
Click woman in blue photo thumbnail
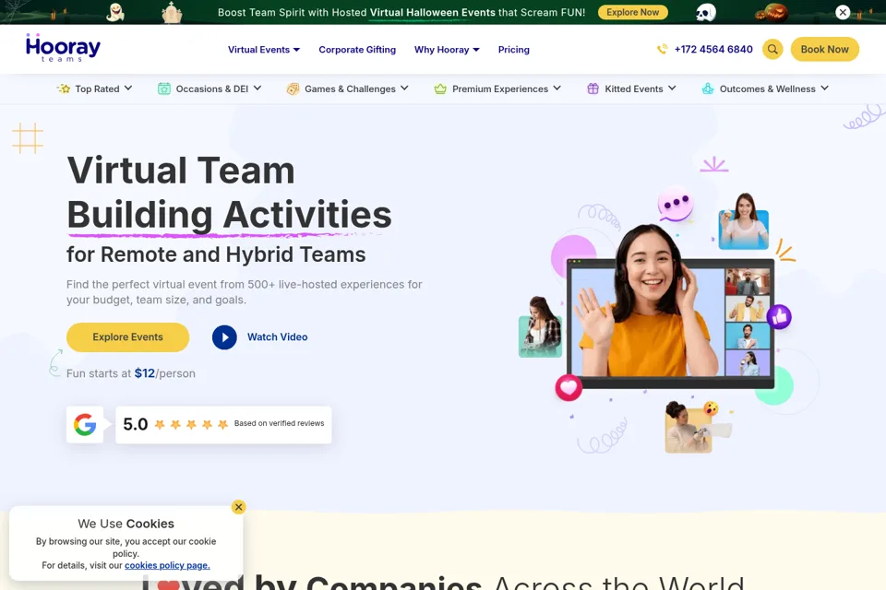(744, 223)
